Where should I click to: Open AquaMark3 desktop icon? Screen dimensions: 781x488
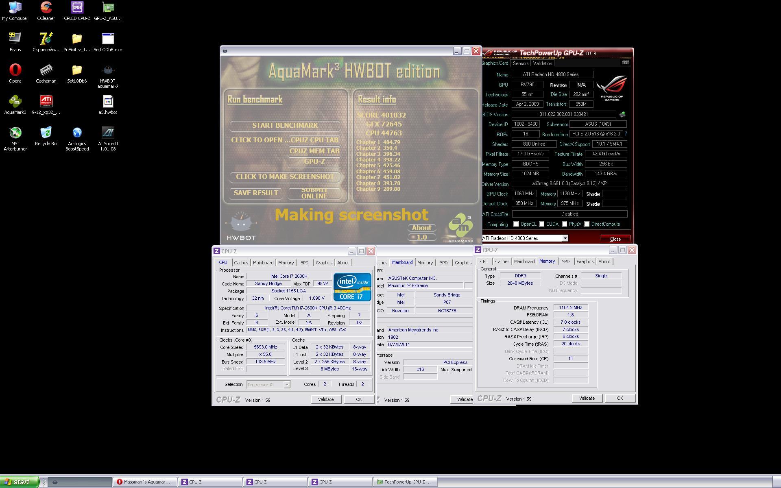[x=15, y=105]
